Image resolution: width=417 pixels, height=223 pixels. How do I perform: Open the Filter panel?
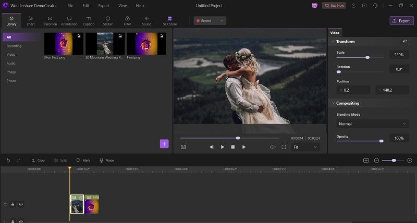click(127, 21)
